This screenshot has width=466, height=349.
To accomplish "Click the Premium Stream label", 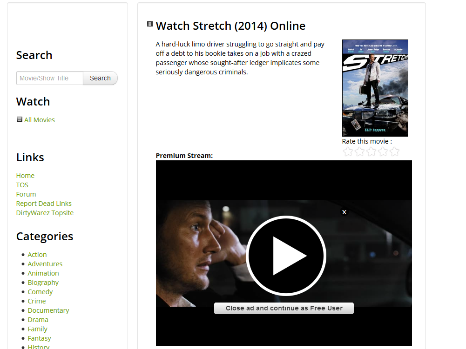I will click(184, 156).
